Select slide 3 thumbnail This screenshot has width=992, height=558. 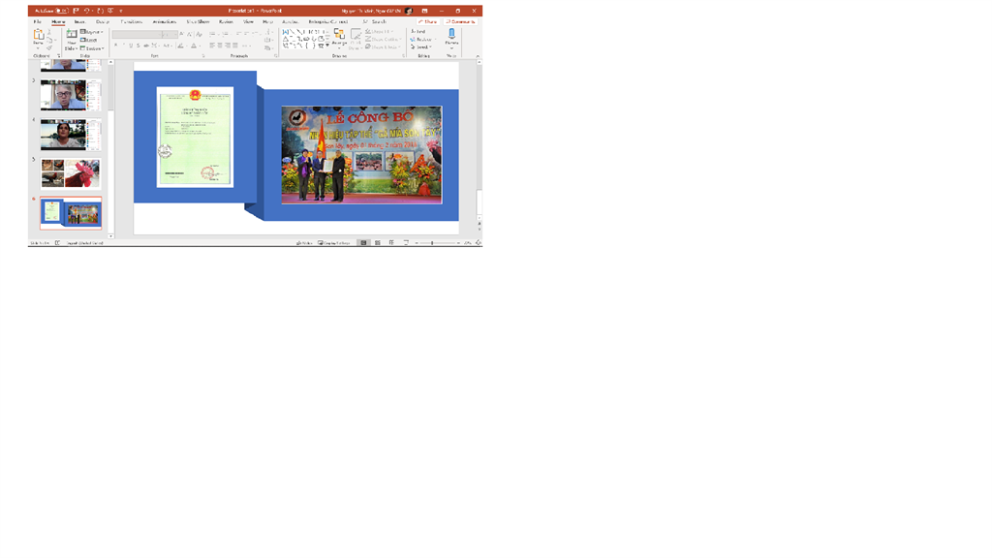[71, 95]
